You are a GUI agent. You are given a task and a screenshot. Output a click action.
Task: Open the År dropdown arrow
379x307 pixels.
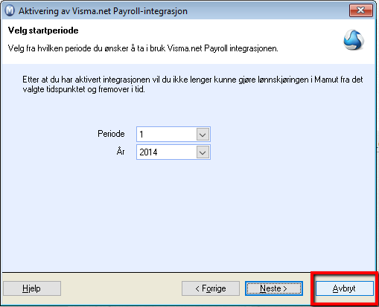tap(203, 152)
